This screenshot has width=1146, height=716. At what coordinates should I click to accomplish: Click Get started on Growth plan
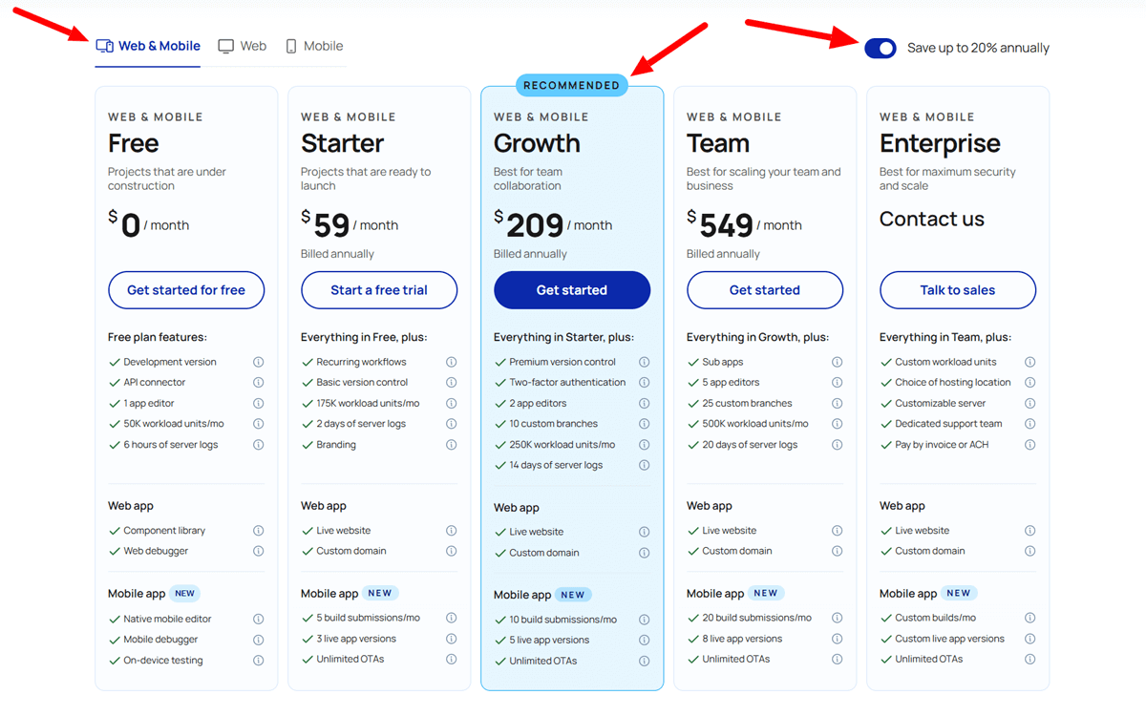(x=571, y=289)
